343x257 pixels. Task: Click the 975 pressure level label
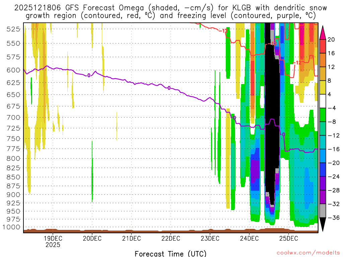13,219
